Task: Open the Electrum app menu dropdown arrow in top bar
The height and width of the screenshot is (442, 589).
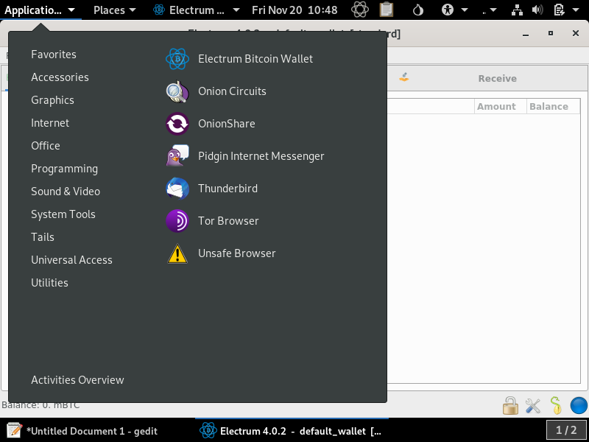Action: point(236,10)
